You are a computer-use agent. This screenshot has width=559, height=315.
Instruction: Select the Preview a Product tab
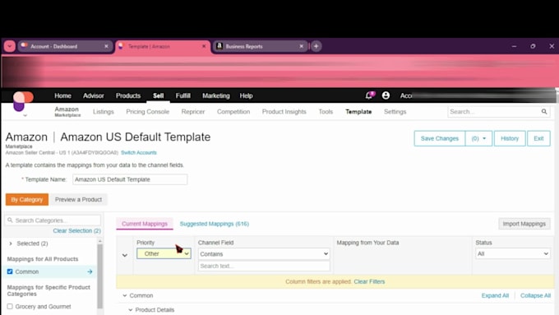tap(78, 199)
